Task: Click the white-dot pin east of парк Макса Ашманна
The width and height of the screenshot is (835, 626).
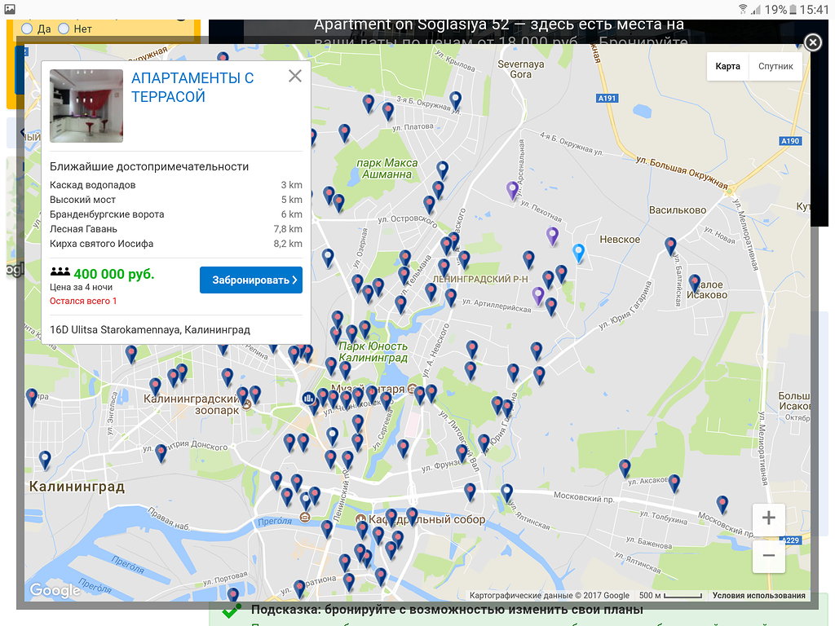Action: point(443,170)
